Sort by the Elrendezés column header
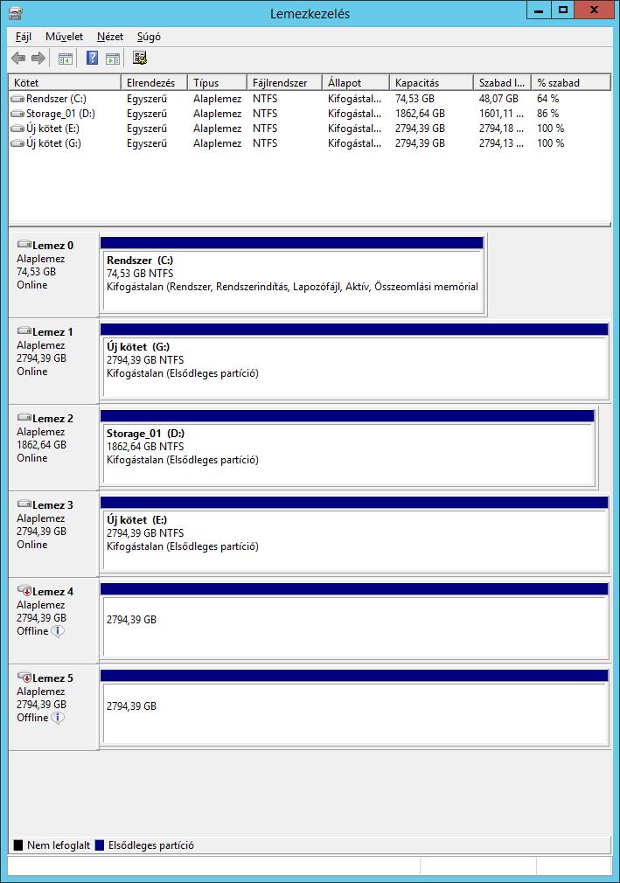 (x=154, y=83)
